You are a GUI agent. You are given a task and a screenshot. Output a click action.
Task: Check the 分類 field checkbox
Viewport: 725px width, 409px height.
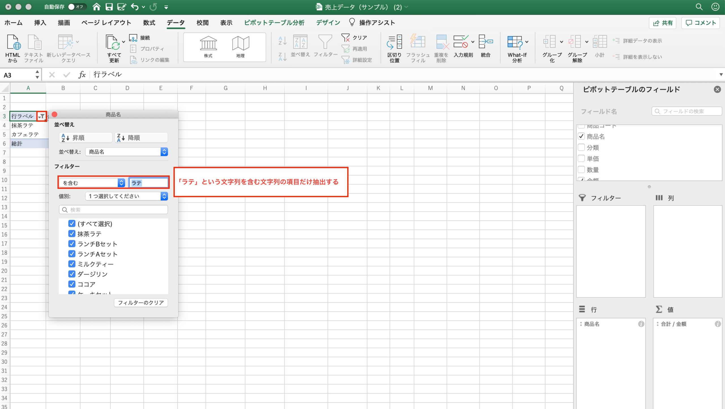581,147
